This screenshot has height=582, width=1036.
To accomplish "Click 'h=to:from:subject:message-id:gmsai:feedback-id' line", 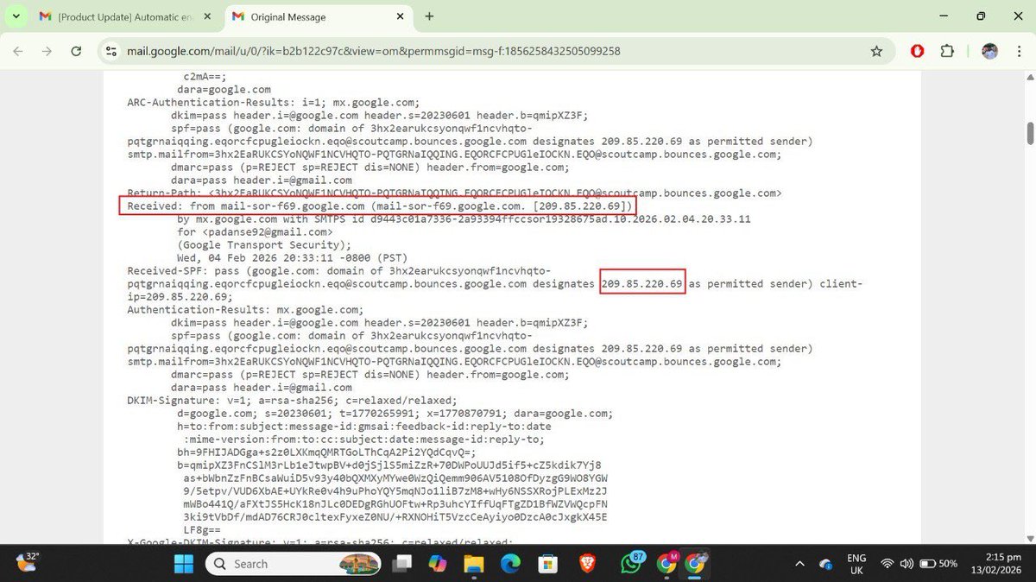I will 363,427.
